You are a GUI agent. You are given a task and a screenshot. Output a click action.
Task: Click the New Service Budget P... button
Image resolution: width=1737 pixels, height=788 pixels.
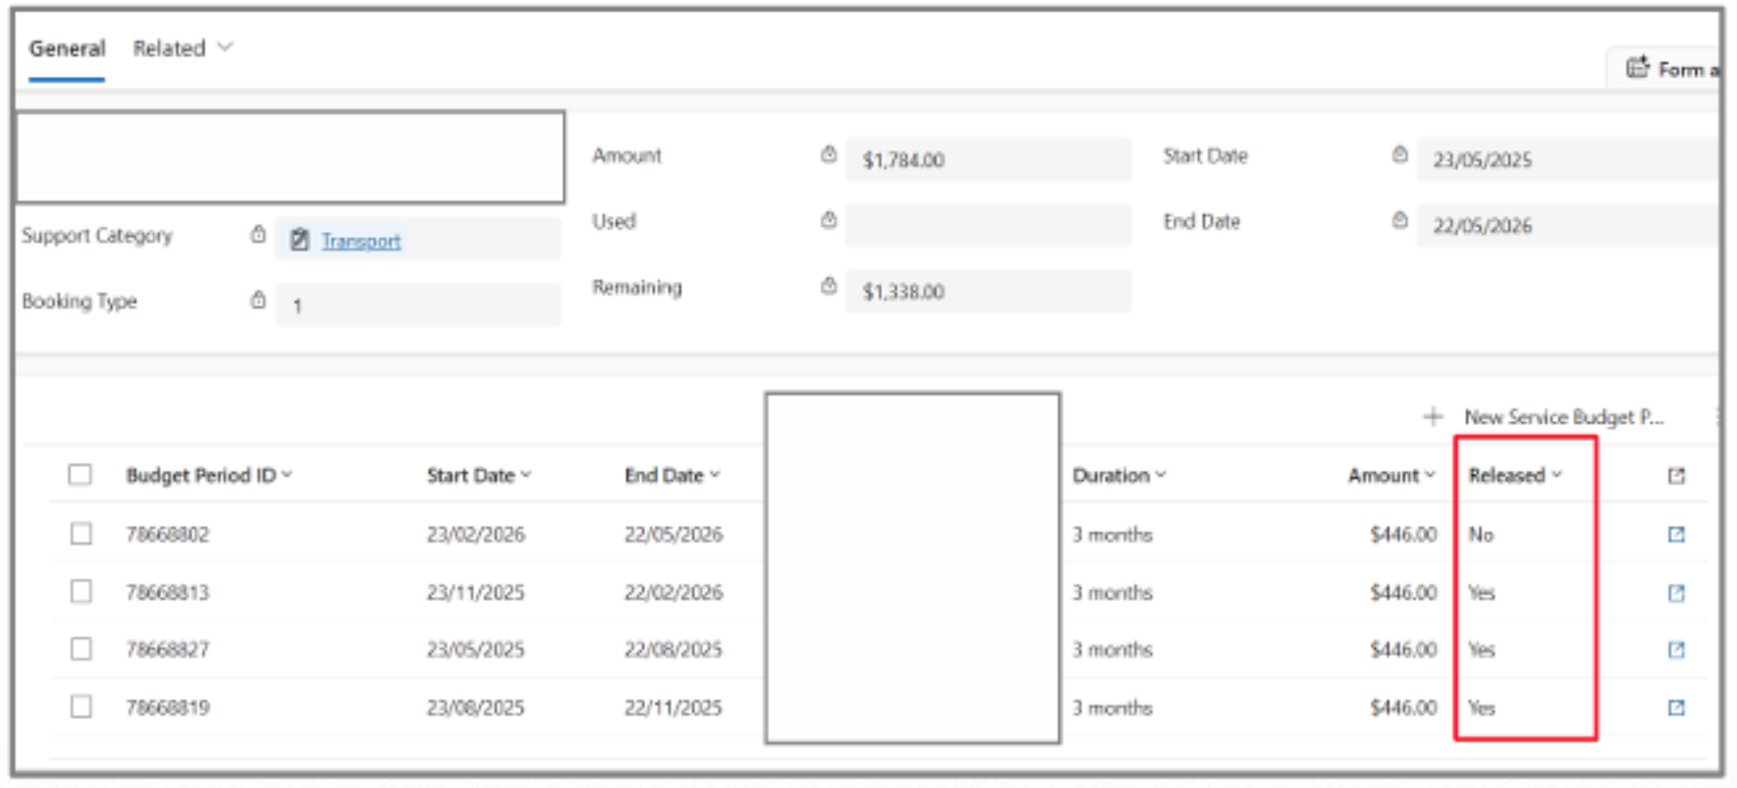point(1563,417)
